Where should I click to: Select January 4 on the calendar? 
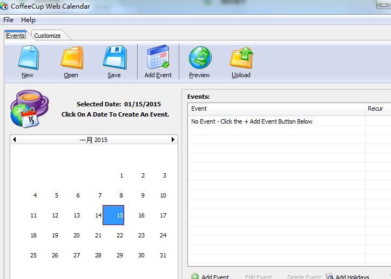pos(35,195)
